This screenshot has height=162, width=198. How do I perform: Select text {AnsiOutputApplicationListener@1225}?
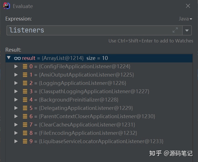coord(86,75)
